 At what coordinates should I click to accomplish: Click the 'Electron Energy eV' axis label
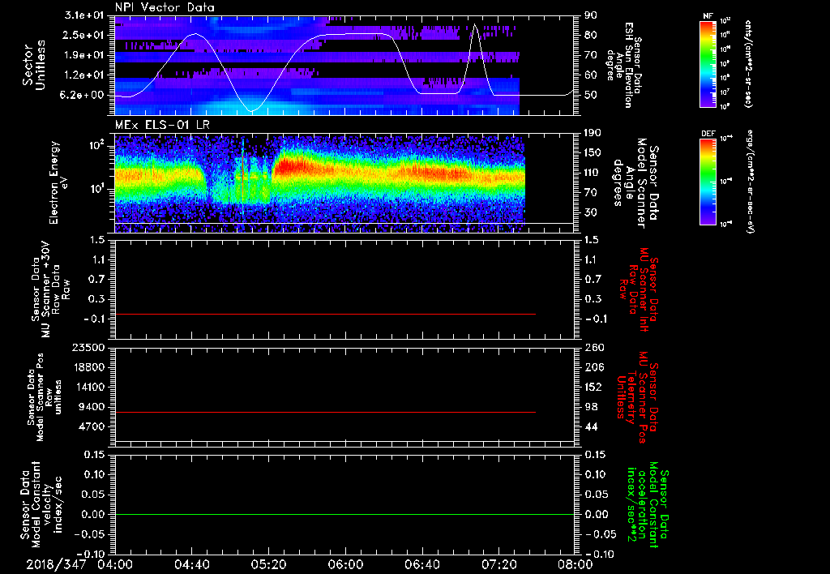58,182
